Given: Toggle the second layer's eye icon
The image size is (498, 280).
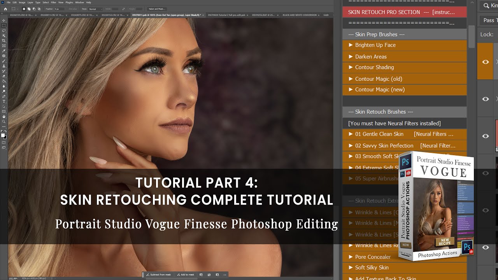Looking at the screenshot, I should click(486, 99).
